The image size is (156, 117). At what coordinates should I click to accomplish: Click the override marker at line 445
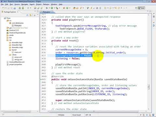(x=41, y=79)
